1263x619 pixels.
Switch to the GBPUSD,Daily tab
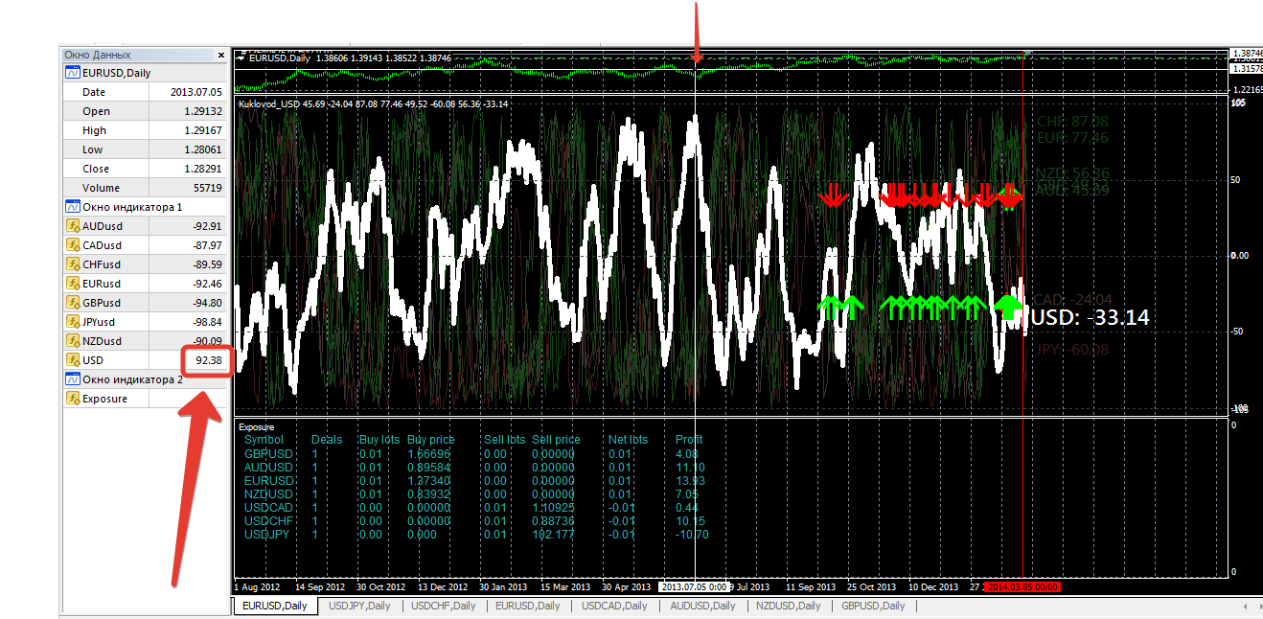click(873, 606)
